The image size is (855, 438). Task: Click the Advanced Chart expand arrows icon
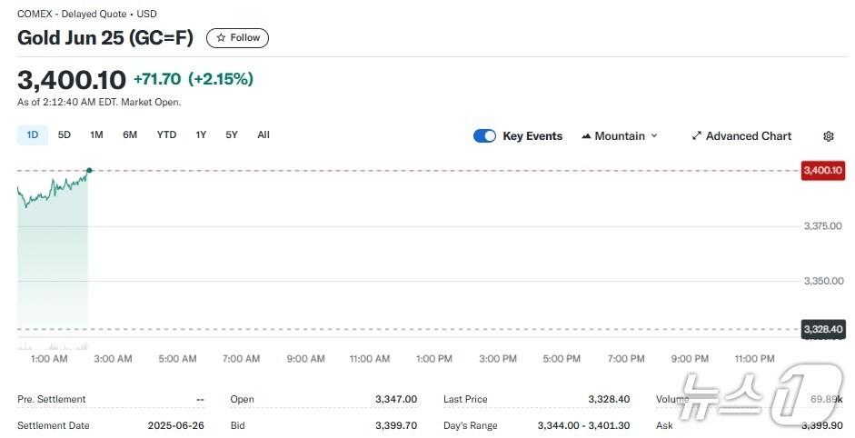[697, 136]
